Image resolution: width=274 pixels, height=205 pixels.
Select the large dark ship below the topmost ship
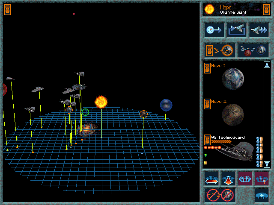click(79, 87)
